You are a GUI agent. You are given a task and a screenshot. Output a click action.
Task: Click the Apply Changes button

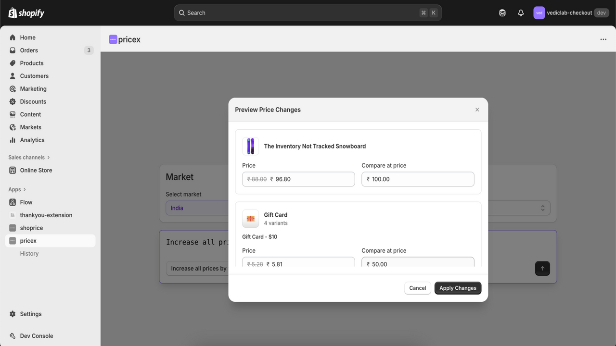(x=458, y=288)
